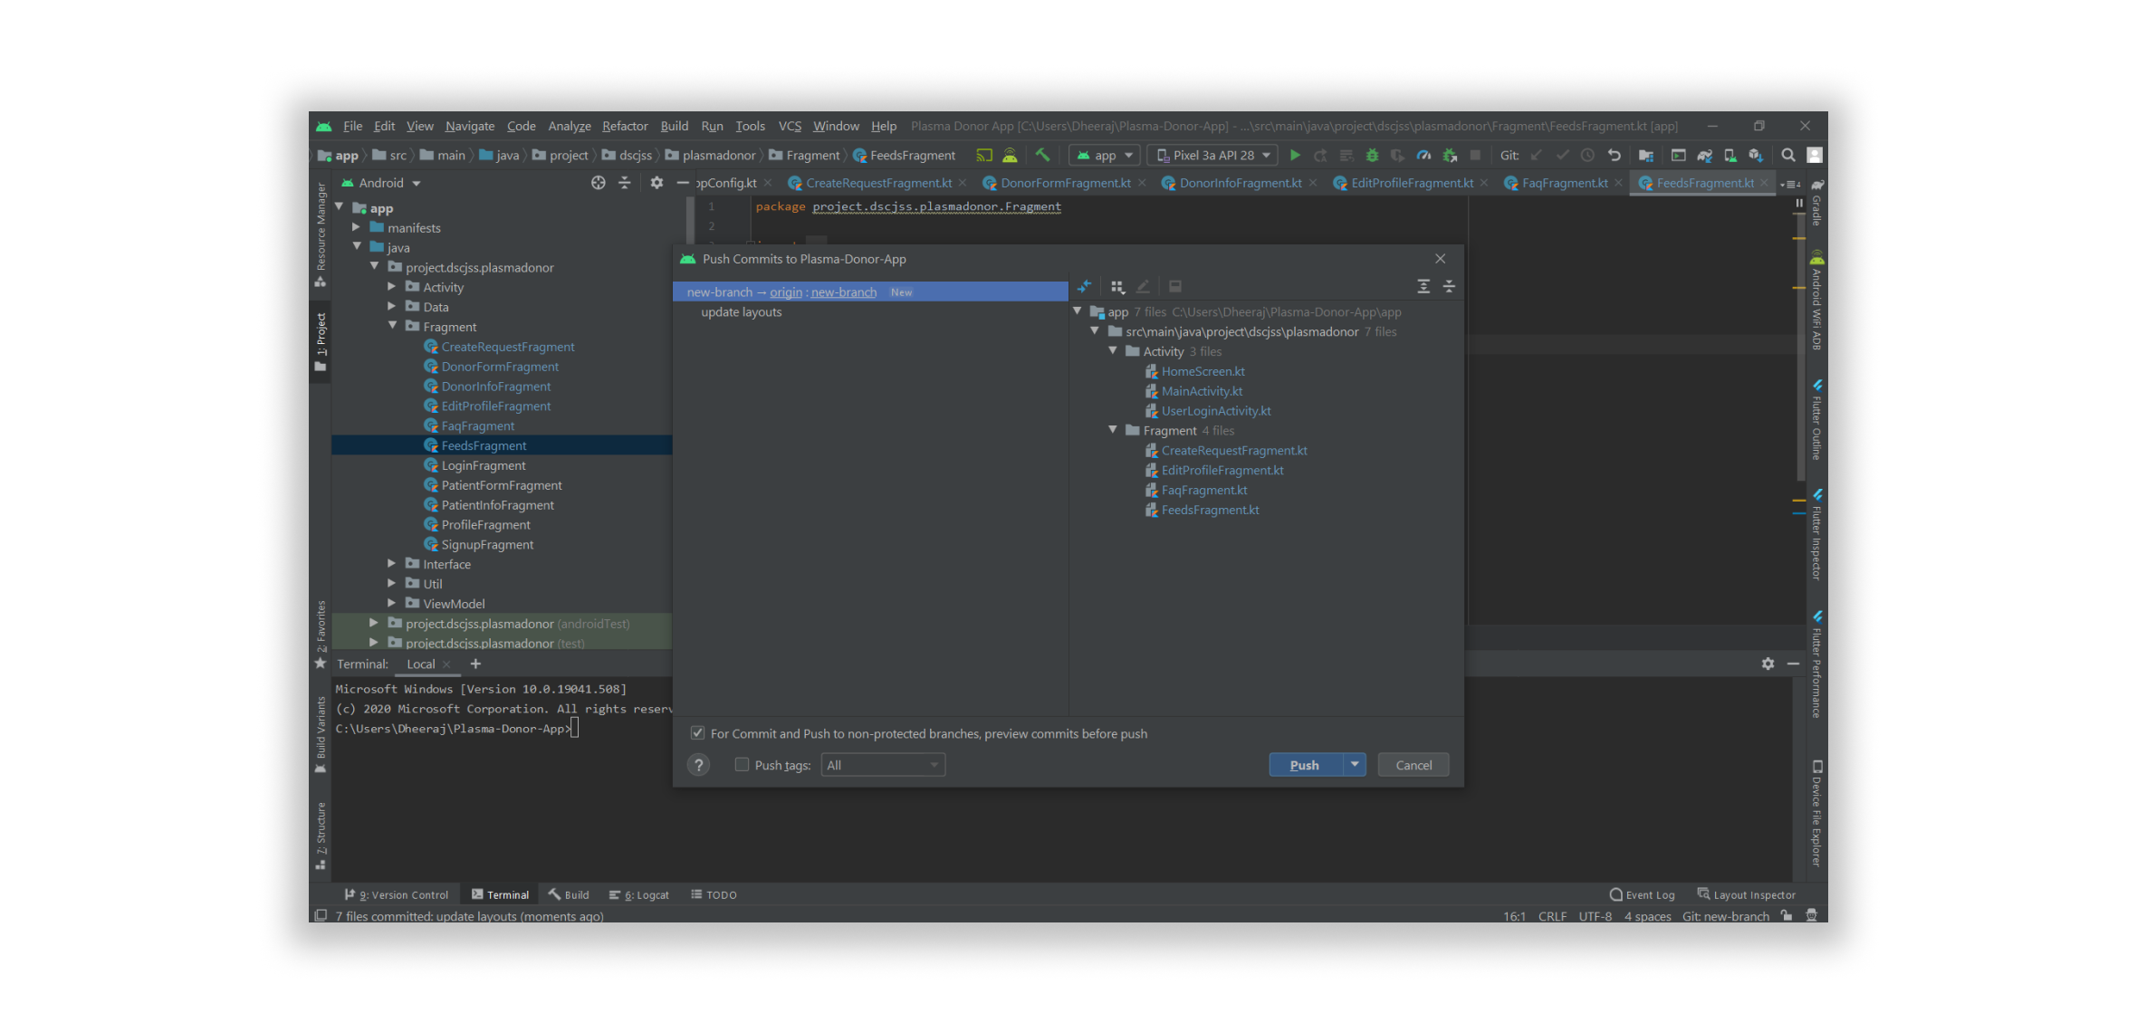2137x1032 pixels.
Task: Collapse the Activity folder in commit tree
Action: [x=1113, y=351]
